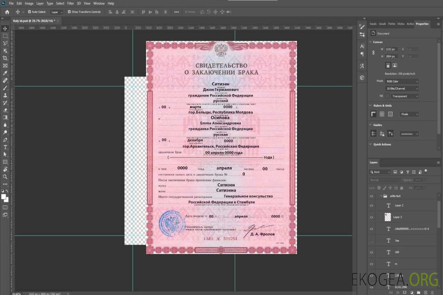This screenshot has height=295, width=443.
Task: Click the type layer filter icon in Layers
Action: tap(408, 172)
